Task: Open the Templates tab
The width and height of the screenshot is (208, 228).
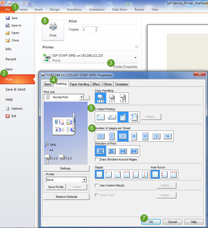Action: pos(121,84)
